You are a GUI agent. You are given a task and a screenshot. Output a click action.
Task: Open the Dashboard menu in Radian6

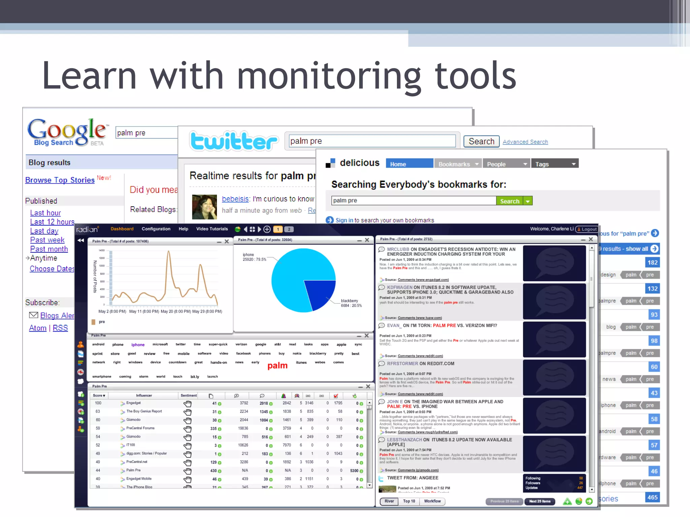point(122,229)
